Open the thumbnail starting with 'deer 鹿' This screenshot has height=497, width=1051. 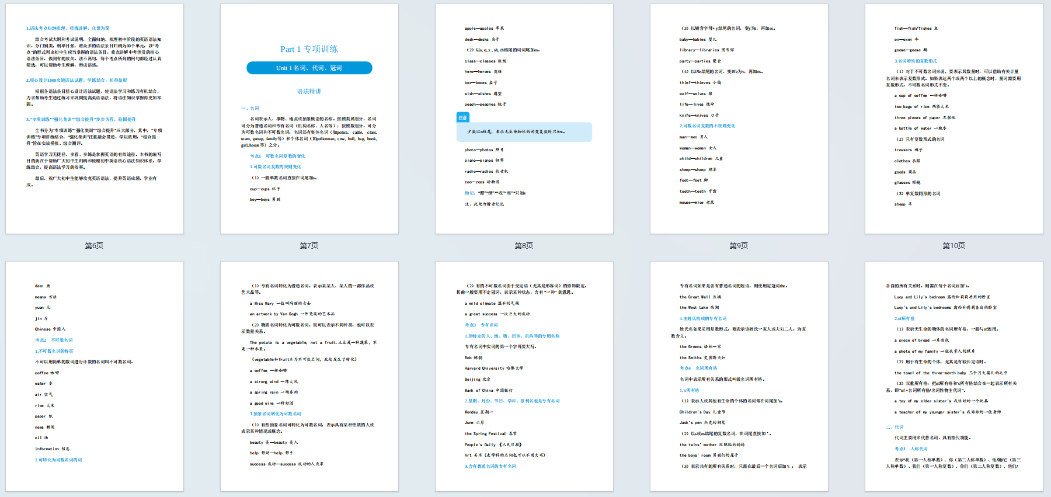tap(95, 376)
